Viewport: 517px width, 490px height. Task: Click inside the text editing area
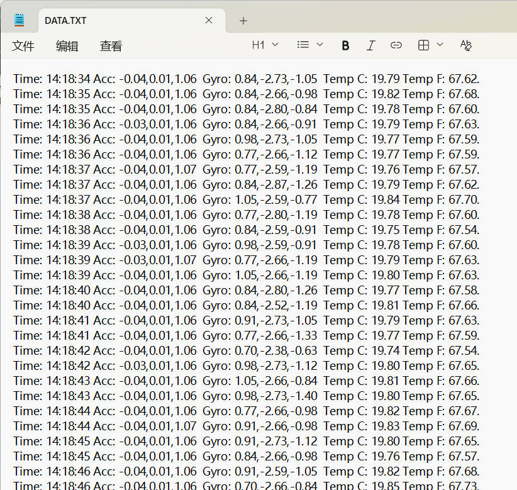pyautogui.click(x=252, y=252)
